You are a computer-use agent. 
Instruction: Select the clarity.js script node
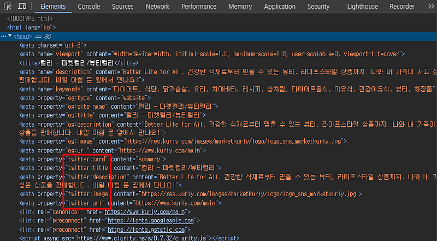[129, 238]
